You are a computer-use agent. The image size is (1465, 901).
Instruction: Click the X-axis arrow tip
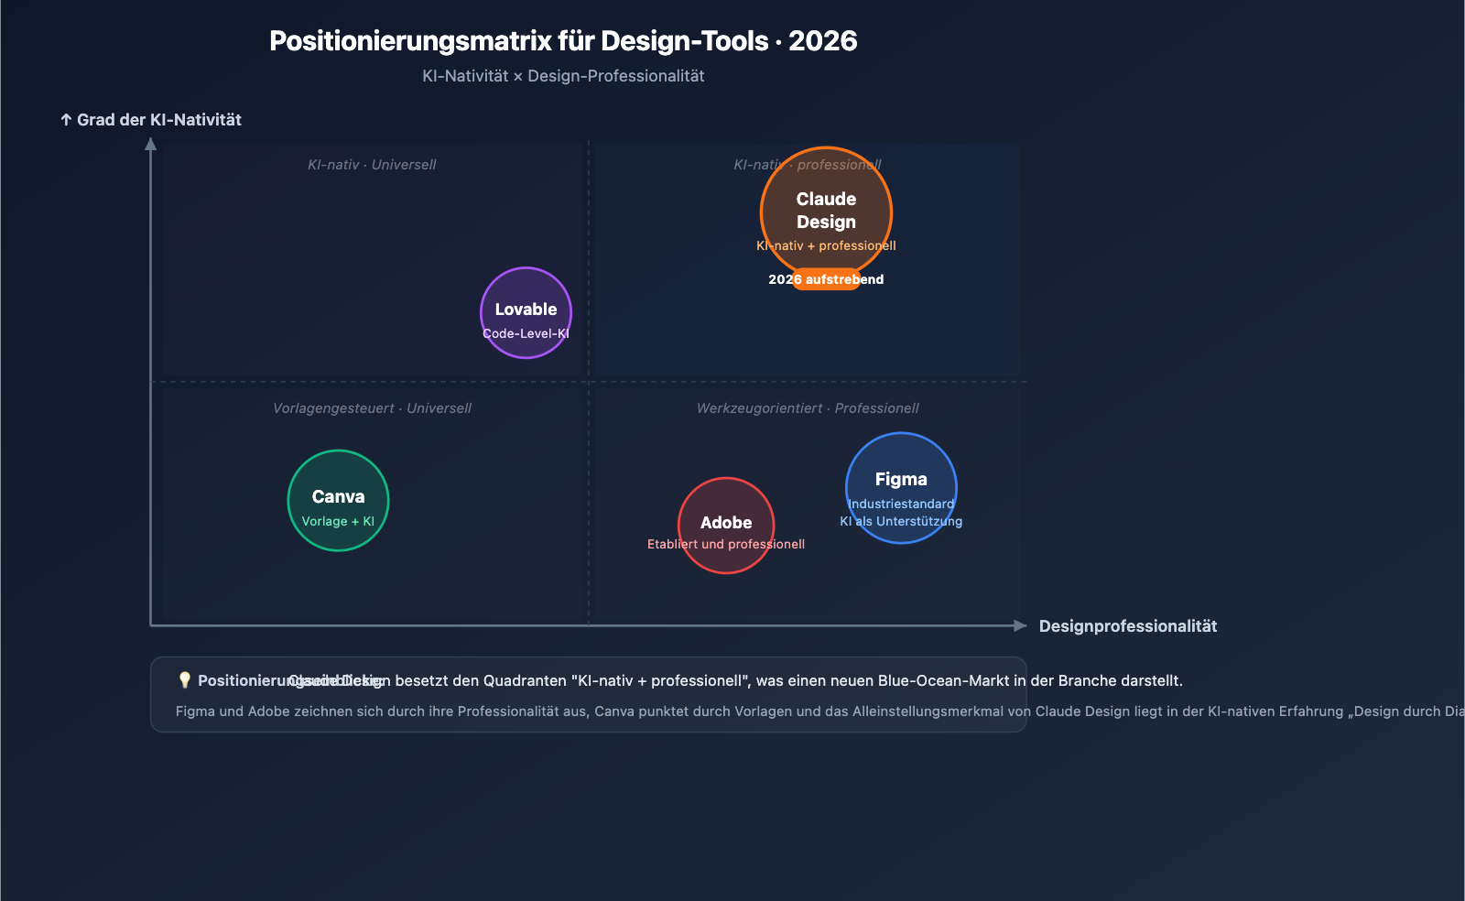[x=1023, y=626]
